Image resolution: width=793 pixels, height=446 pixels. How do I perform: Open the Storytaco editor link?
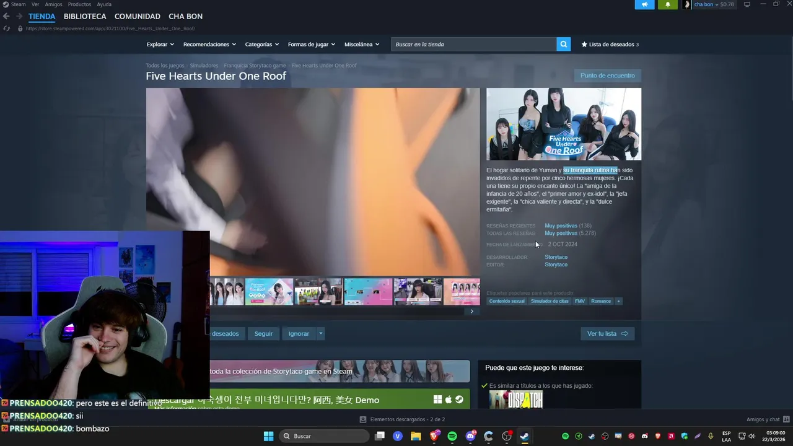click(x=556, y=265)
